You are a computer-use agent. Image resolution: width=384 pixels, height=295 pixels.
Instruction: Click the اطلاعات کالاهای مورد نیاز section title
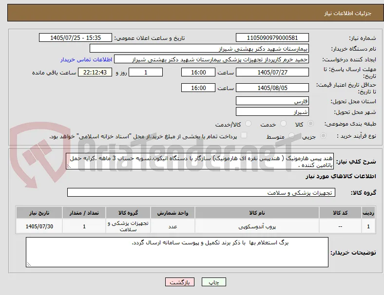tap(341, 176)
